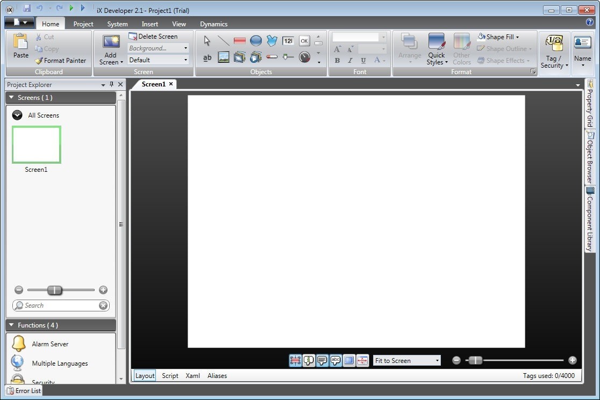Toggle Show/Hide Size and Position info
600x400 pixels.
[295, 360]
